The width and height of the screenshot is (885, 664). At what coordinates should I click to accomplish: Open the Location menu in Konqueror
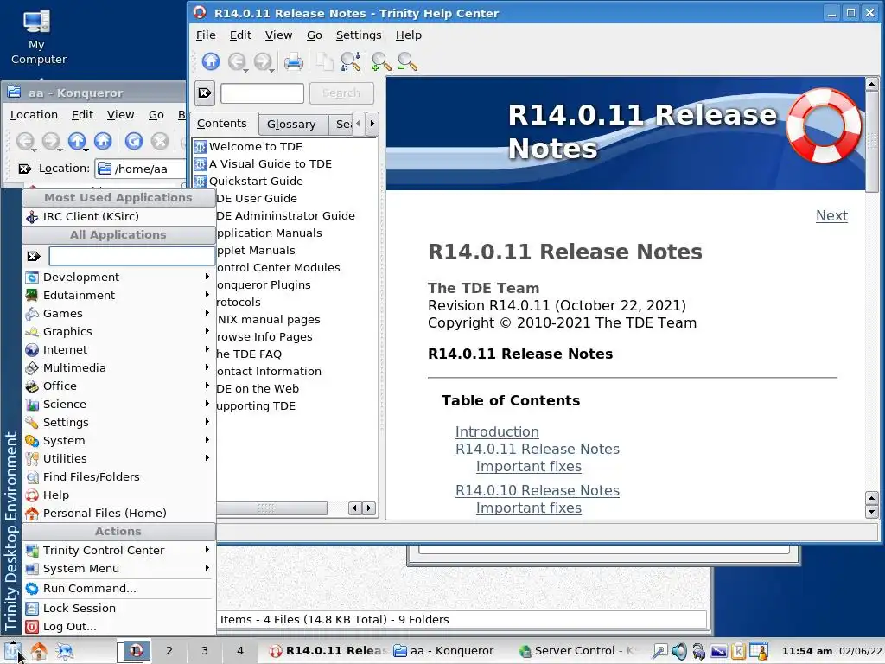[x=34, y=115]
